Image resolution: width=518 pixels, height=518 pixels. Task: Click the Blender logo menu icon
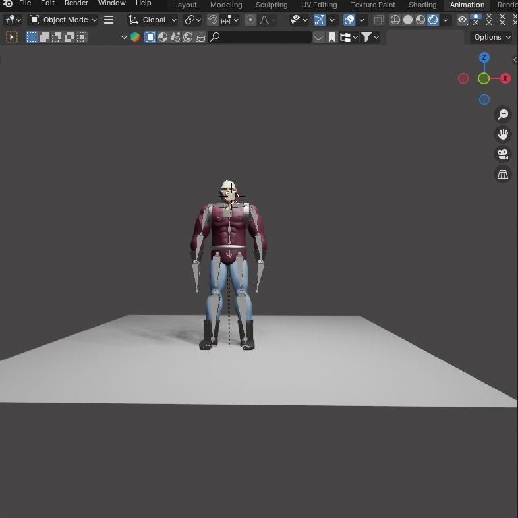coord(8,4)
